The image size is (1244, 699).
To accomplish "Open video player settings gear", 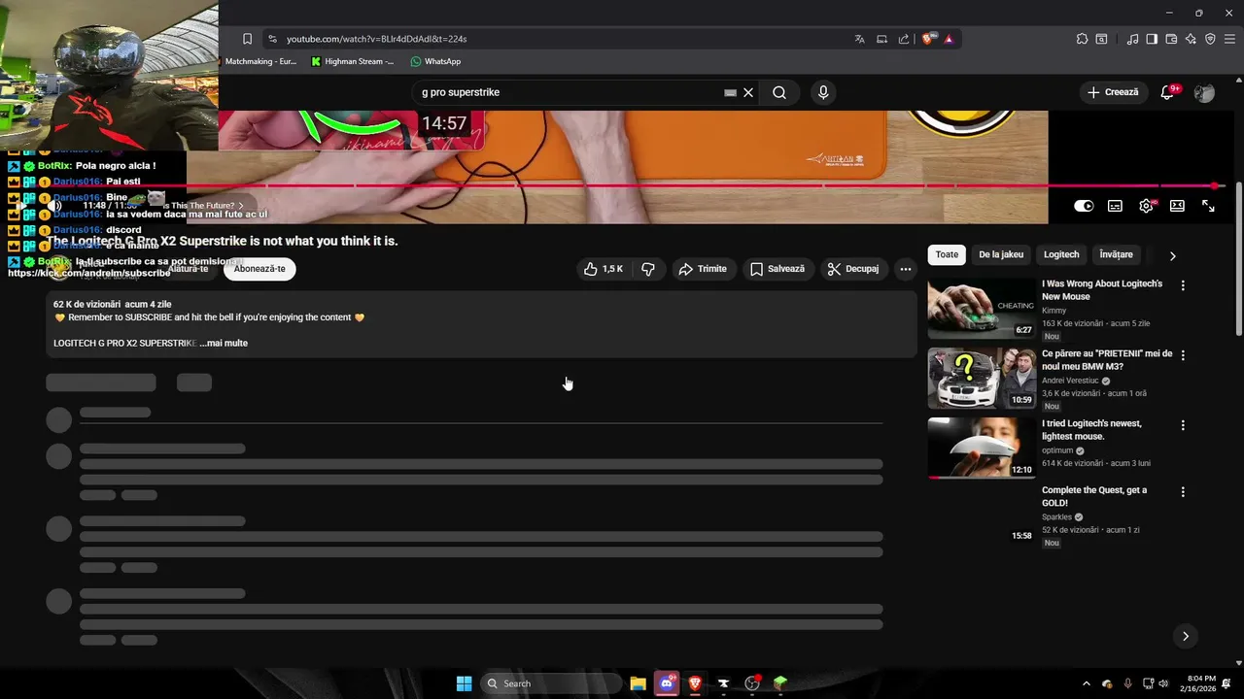I will click(x=1147, y=206).
